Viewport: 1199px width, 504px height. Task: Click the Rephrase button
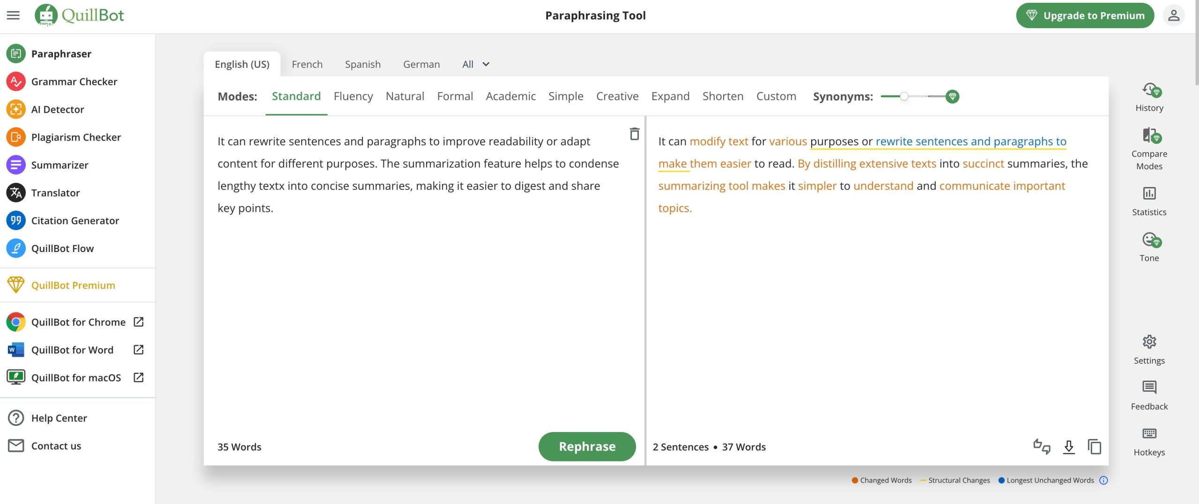coord(587,447)
